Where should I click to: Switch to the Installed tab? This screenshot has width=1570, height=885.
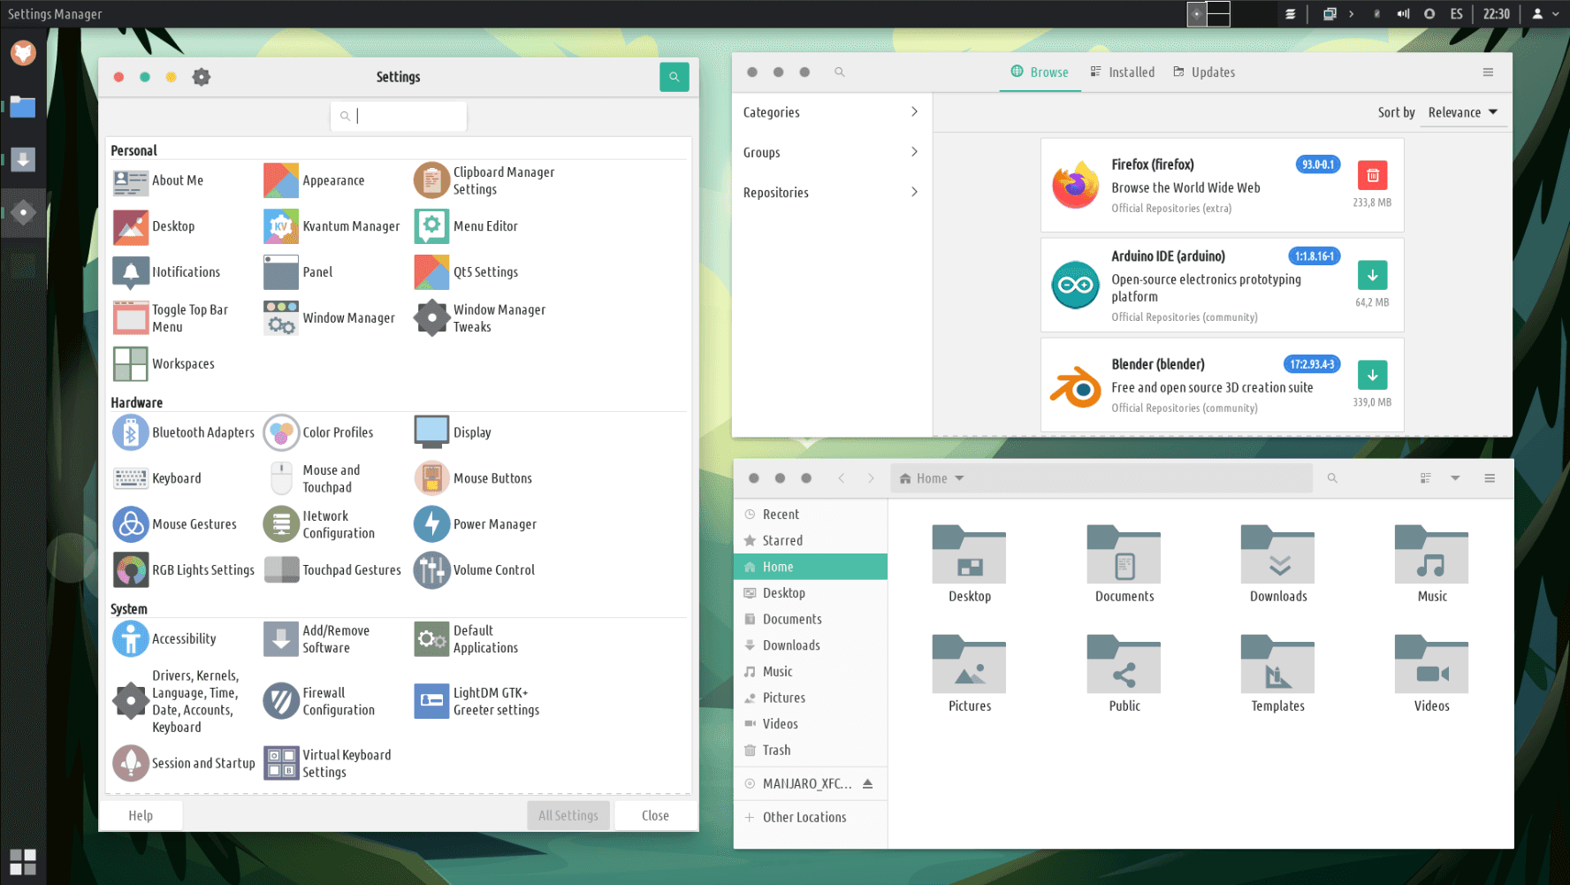1123,72
